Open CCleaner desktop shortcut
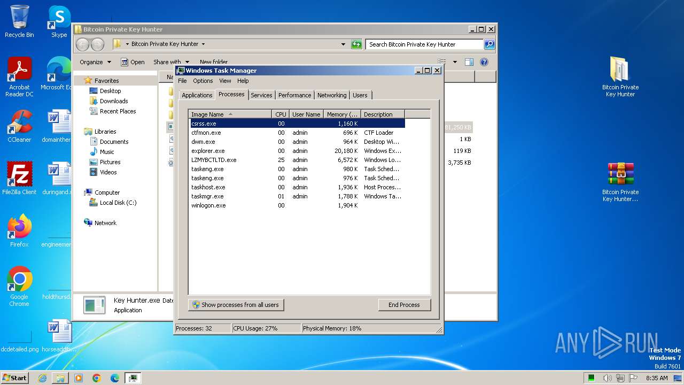684x385 pixels. click(19, 126)
